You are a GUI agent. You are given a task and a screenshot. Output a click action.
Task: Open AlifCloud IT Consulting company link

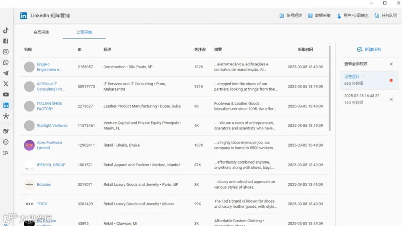coord(51,87)
